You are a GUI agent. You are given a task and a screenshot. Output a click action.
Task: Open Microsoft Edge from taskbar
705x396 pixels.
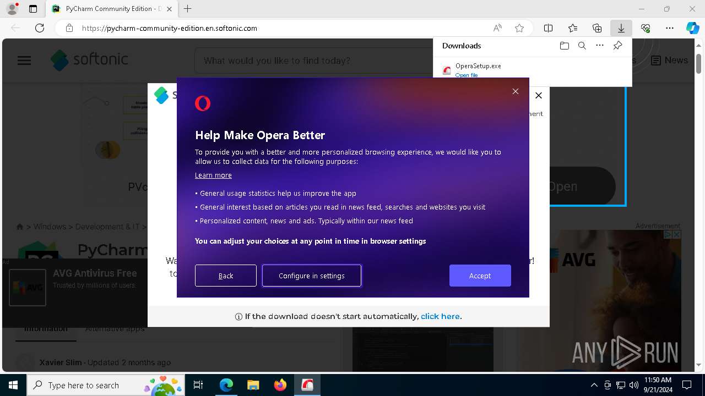click(226, 385)
